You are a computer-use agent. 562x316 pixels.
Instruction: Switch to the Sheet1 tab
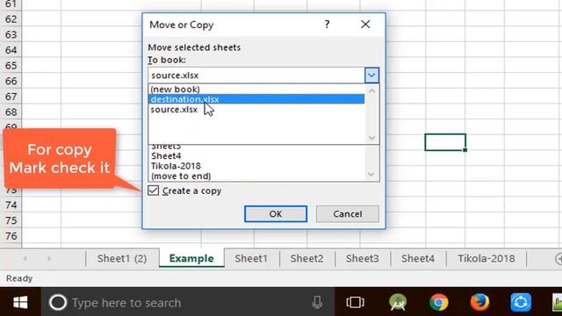pyautogui.click(x=251, y=259)
